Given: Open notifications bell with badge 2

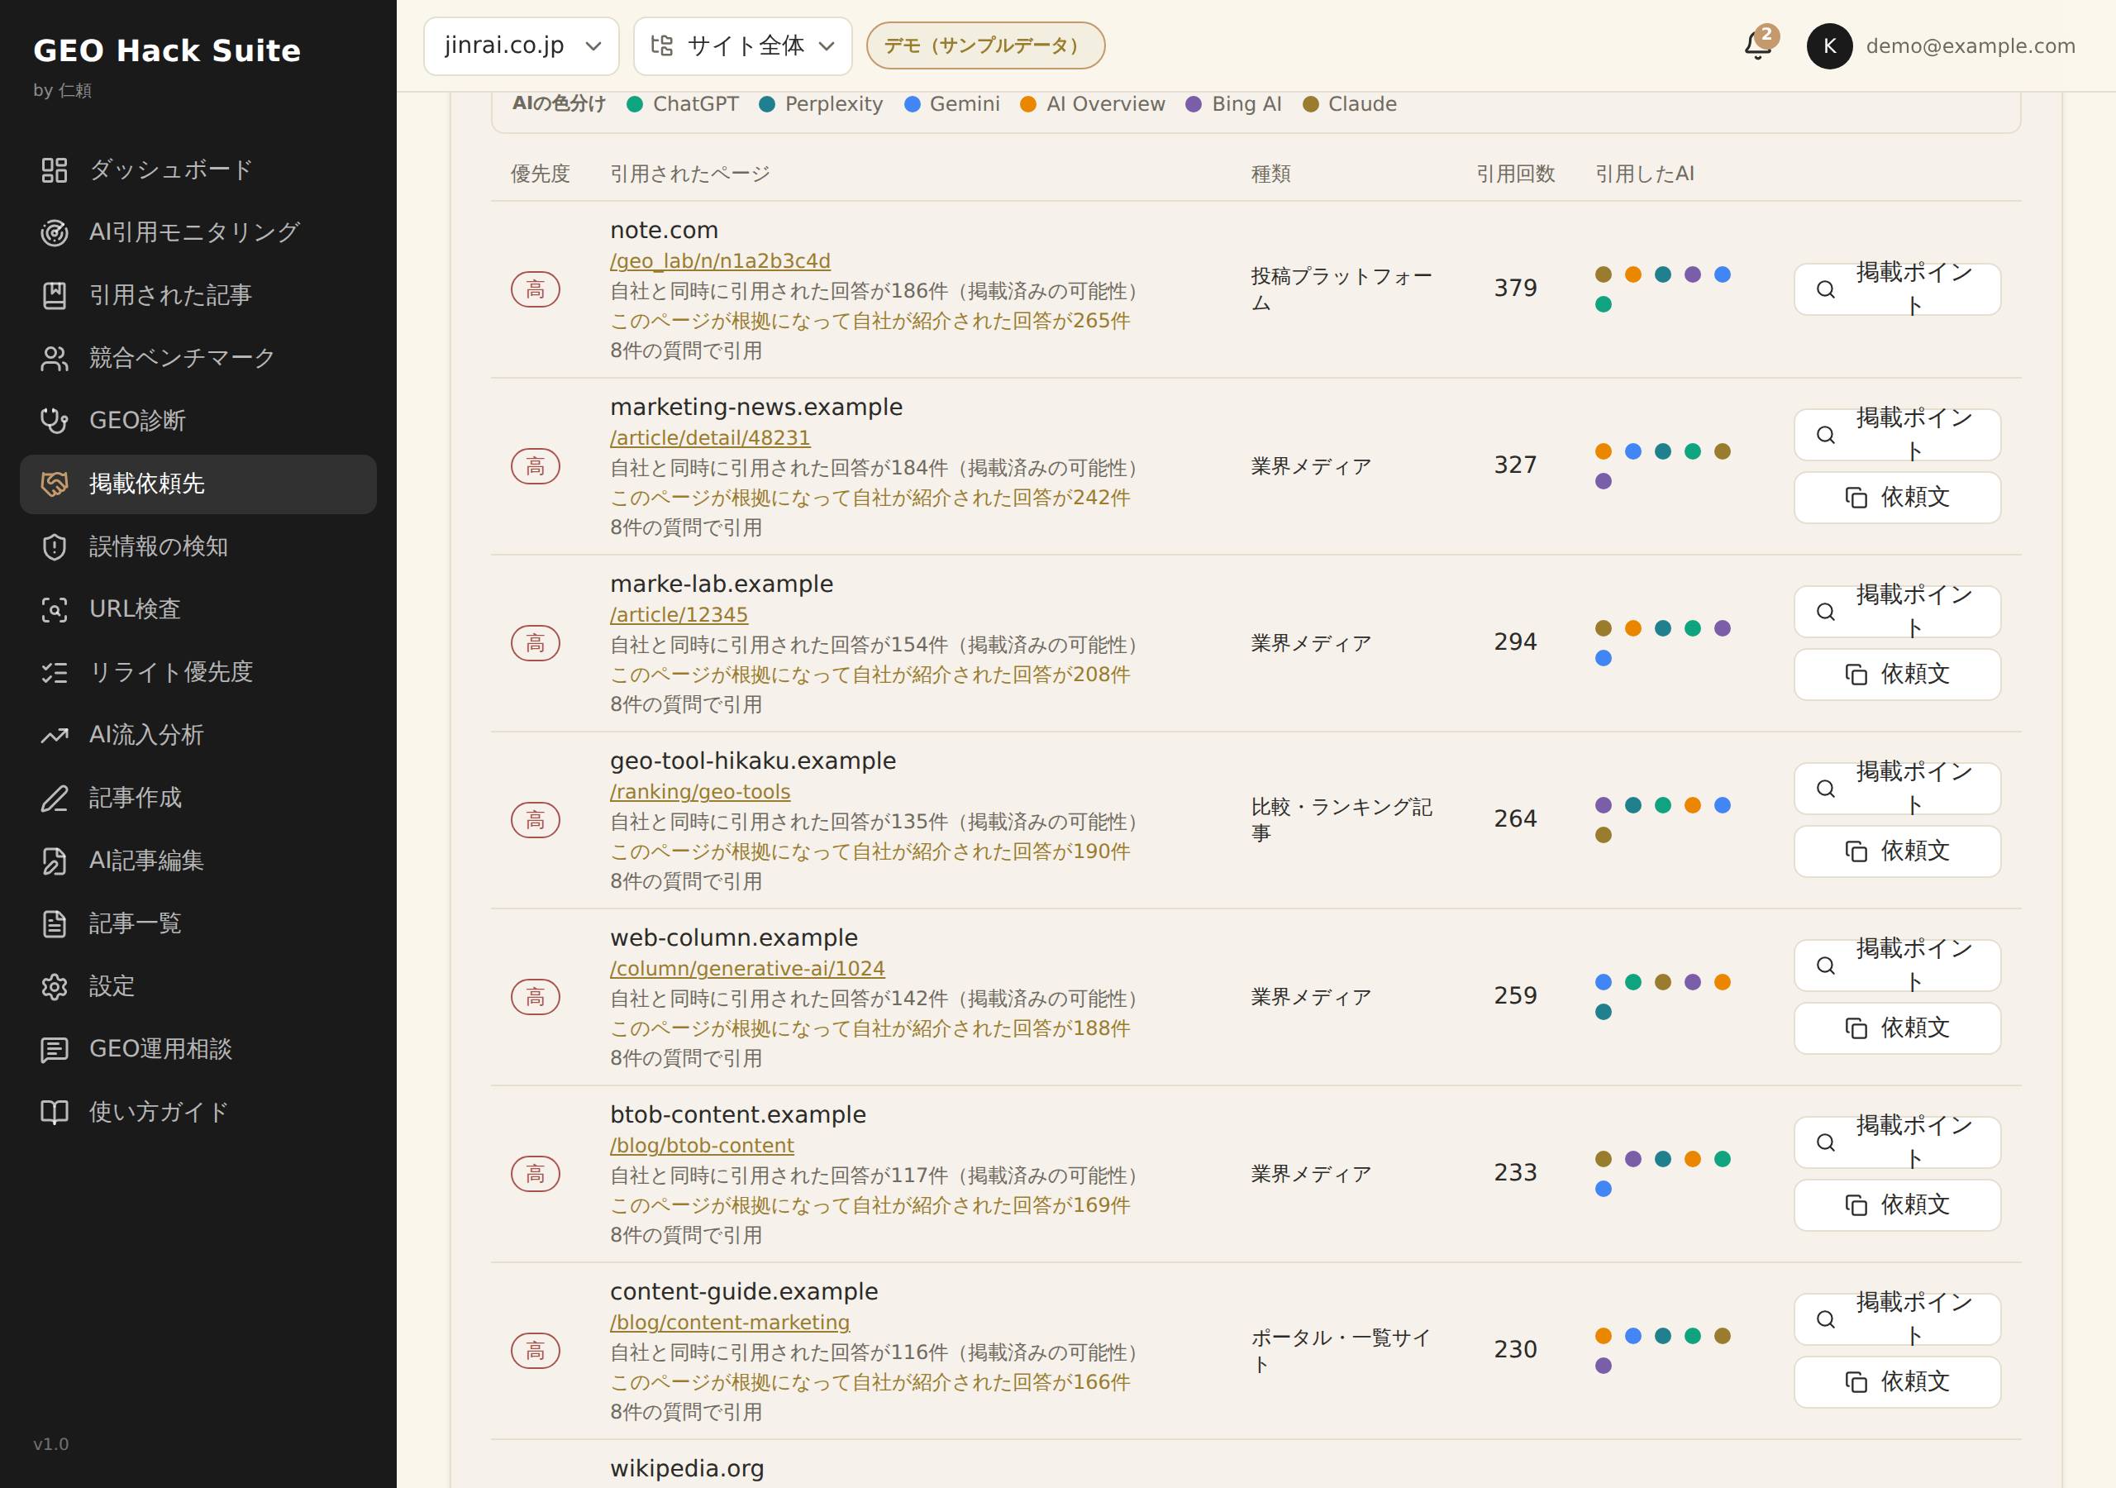Looking at the screenshot, I should tap(1758, 45).
